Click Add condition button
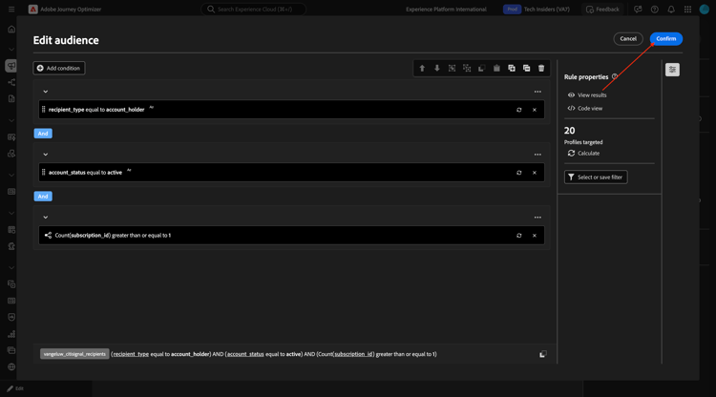The image size is (716, 397). 59,68
